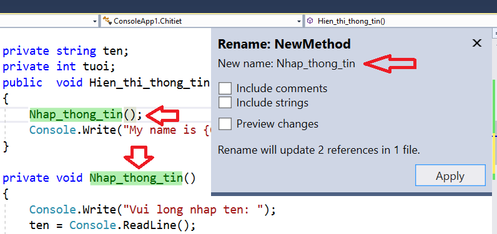This screenshot has height=234, width=497.
Task: Open the leftmost project dropdown arrow
Action: tap(95, 22)
